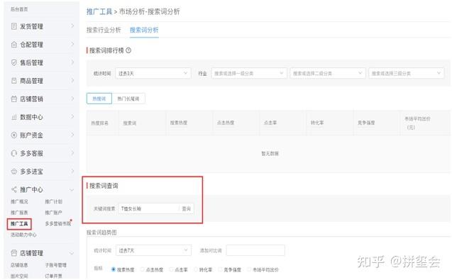Open 推广报表 in sidebar
This screenshot has width=452, height=280.
(19, 213)
